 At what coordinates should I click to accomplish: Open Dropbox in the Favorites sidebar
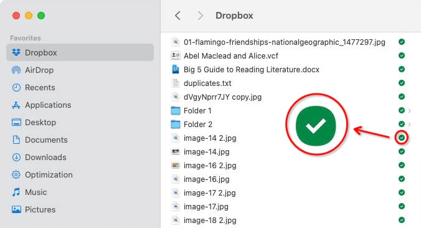pos(80,52)
